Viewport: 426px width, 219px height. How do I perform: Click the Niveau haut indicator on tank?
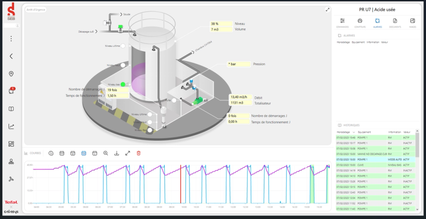coord(123,65)
